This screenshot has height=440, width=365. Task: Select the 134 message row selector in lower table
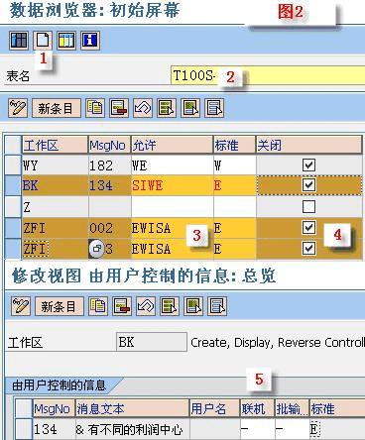[24, 429]
